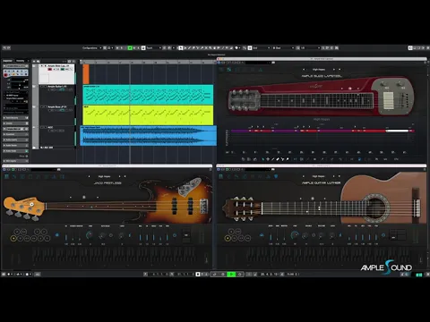Open the Configurations dropdown in Cubase toolbar
The width and height of the screenshot is (430, 322).
click(91, 47)
